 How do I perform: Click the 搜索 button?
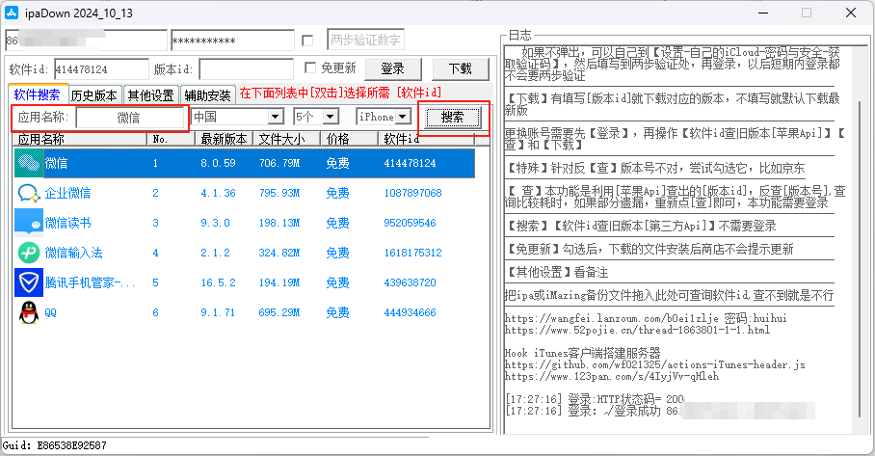[x=453, y=118]
